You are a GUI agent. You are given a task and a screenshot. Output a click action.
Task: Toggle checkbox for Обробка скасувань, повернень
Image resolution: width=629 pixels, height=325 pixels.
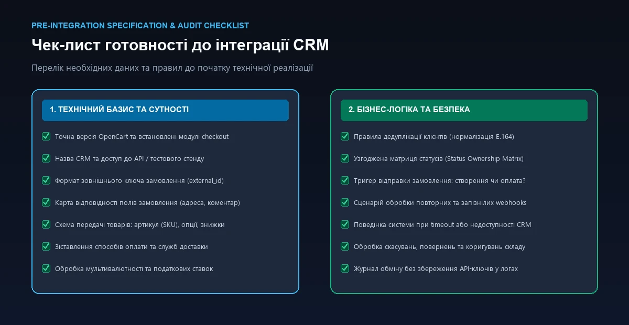point(345,246)
